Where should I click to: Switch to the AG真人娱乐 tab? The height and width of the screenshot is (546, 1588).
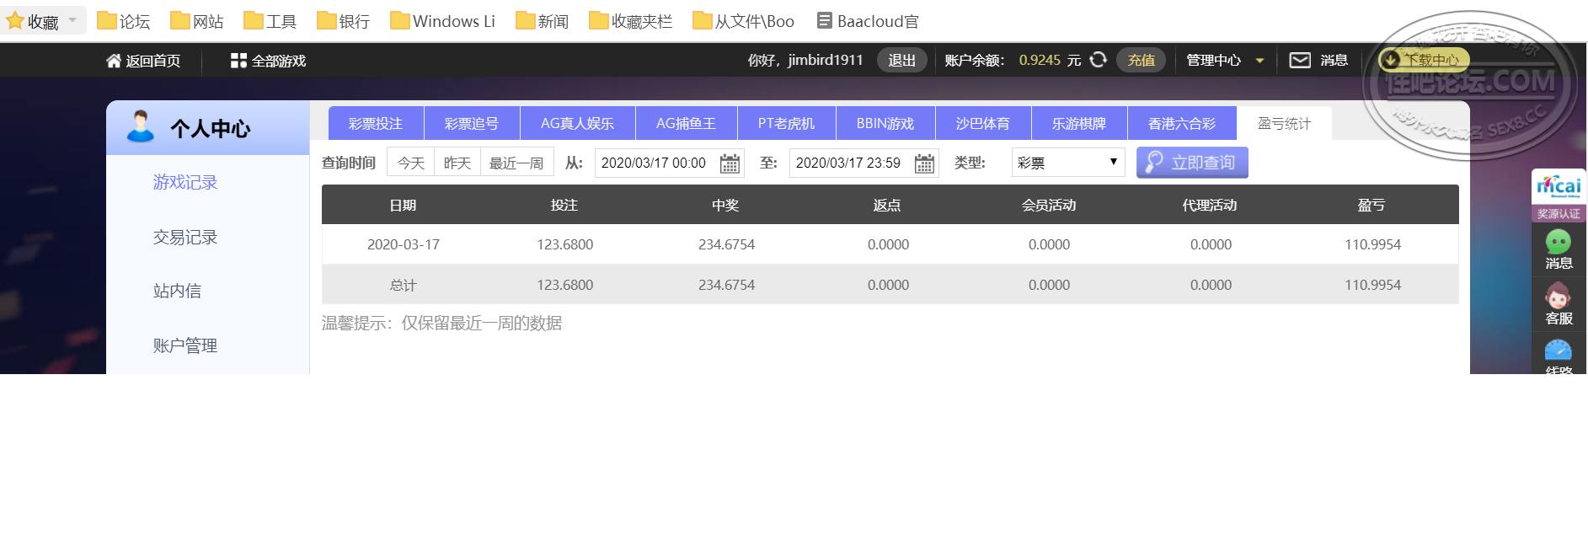577,124
